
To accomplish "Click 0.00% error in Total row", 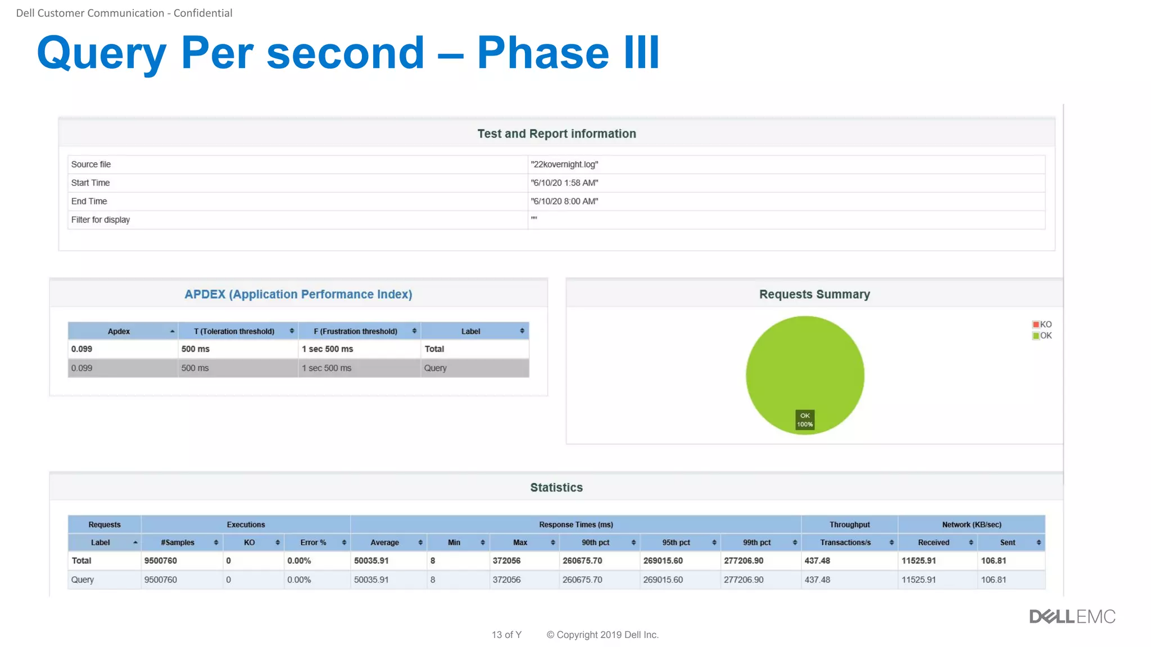I will point(299,561).
